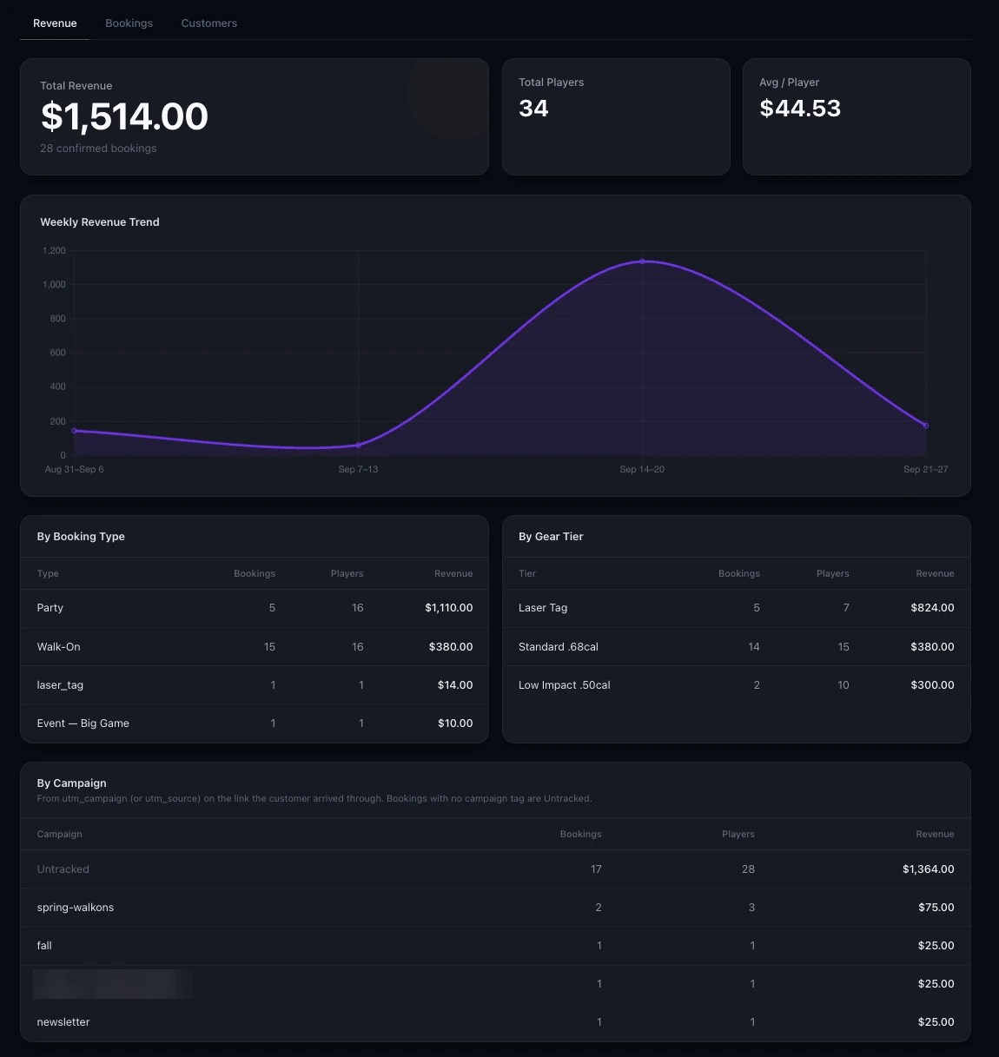Click the By Gear Tier heading
The image size is (999, 1057).
click(x=551, y=537)
